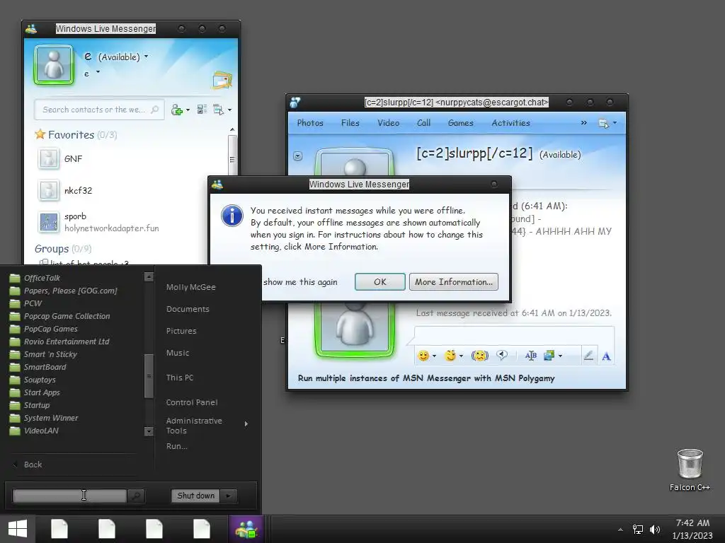Click the start menu search magnifier button

click(x=136, y=496)
